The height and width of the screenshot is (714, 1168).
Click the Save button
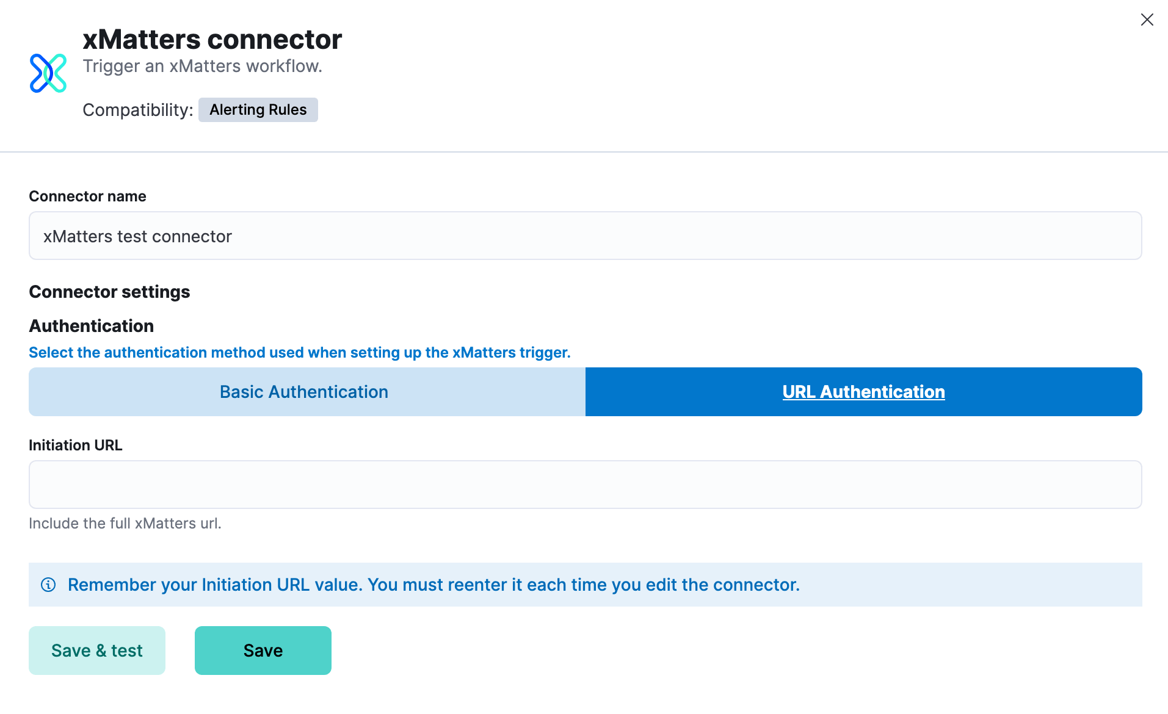(x=263, y=650)
